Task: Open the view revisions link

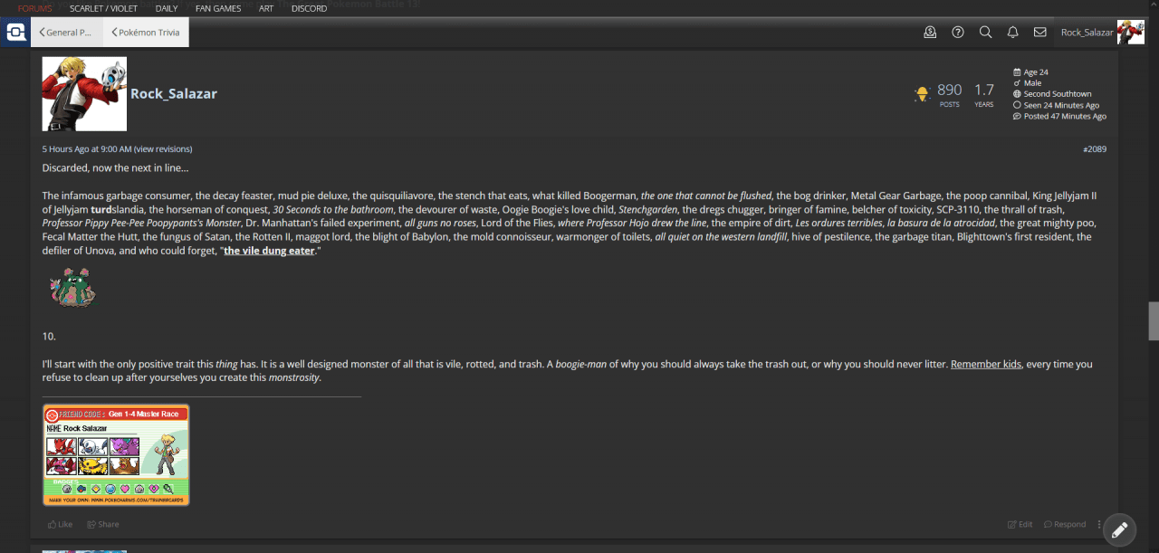Action: [163, 148]
